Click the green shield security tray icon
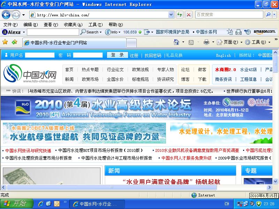The image size is (279, 209). tap(259, 204)
